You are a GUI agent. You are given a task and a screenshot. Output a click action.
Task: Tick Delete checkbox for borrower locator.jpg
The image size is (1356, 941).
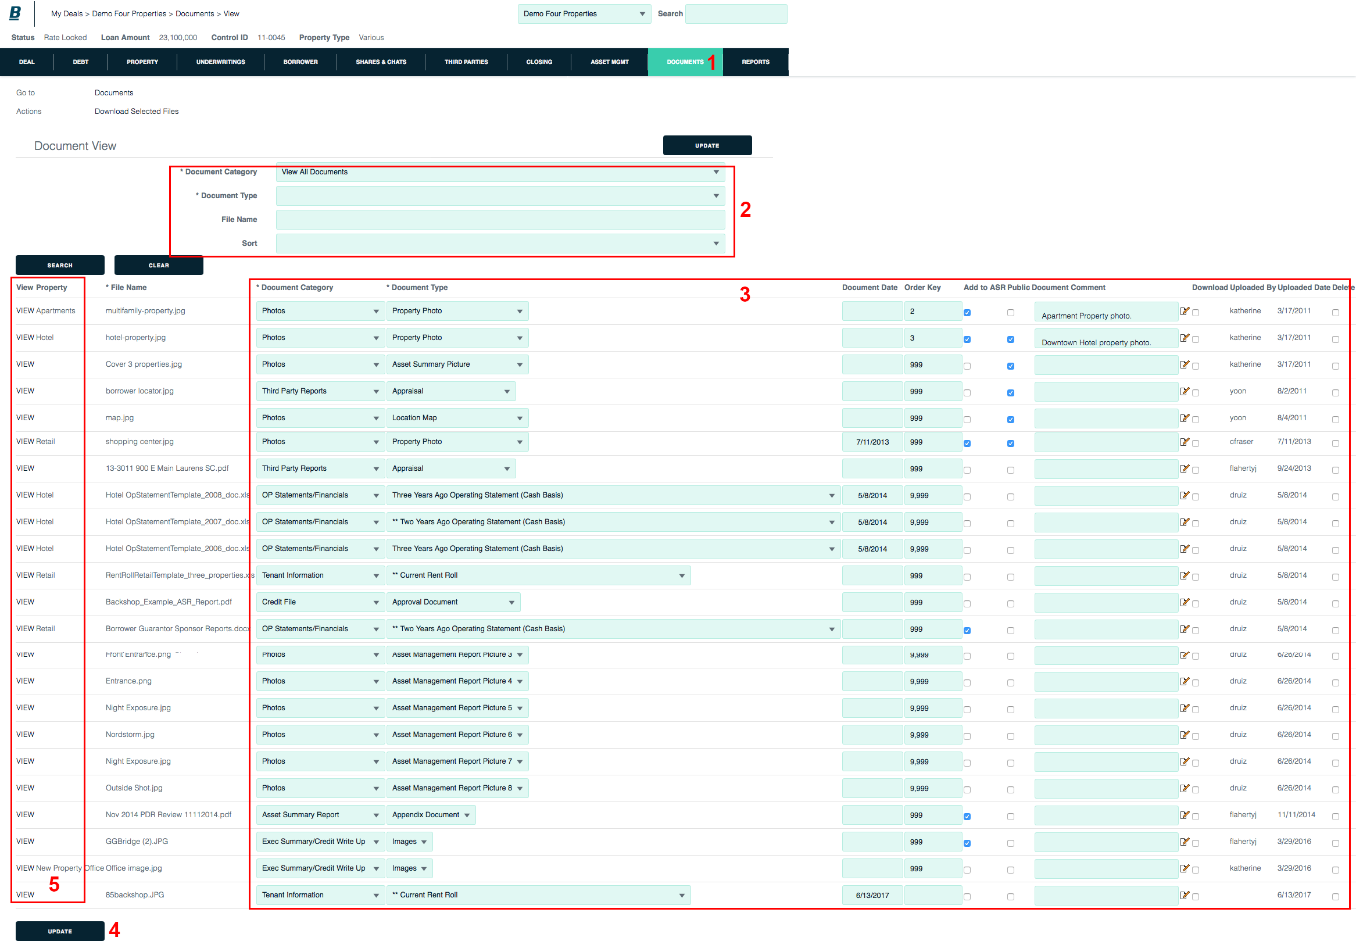pyautogui.click(x=1335, y=393)
